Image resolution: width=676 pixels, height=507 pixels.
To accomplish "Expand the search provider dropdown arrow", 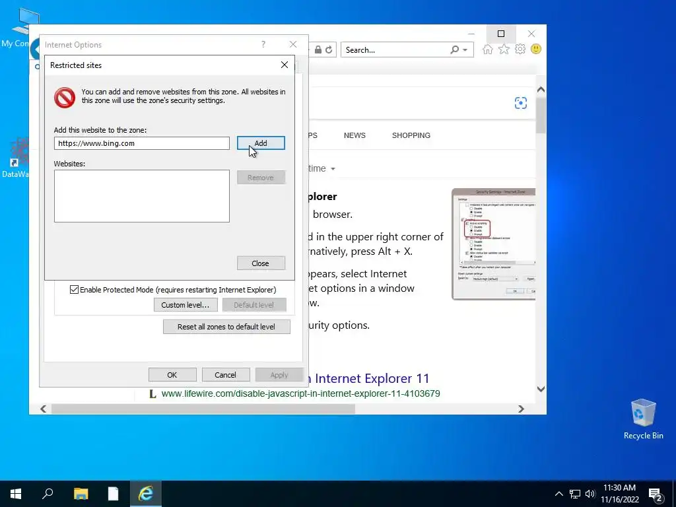I will [465, 50].
